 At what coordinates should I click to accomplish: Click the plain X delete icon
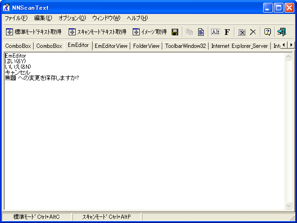tap(253, 32)
